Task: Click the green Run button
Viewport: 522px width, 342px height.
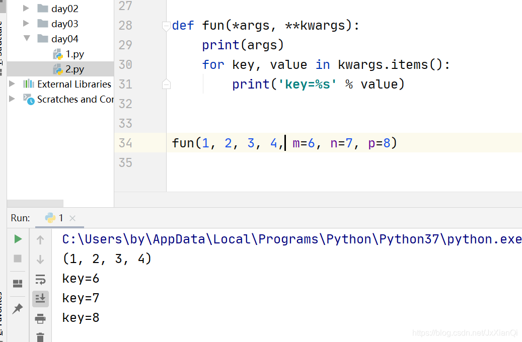Action: pyautogui.click(x=18, y=239)
